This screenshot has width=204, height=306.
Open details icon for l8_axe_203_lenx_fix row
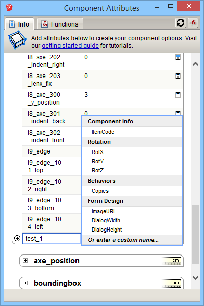tap(178, 76)
